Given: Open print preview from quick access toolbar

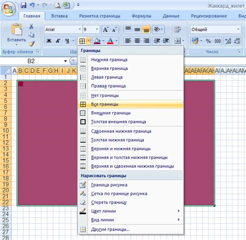Looking at the screenshot, I should coord(58,5).
